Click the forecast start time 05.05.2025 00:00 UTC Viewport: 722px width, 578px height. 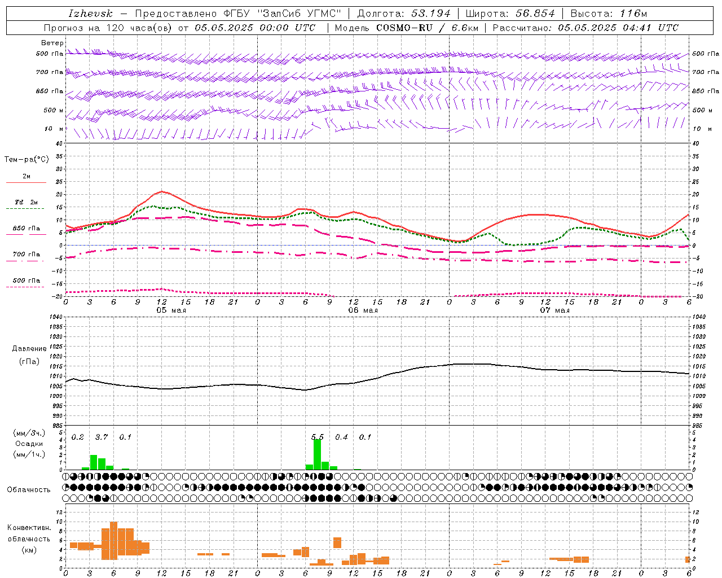pyautogui.click(x=255, y=28)
